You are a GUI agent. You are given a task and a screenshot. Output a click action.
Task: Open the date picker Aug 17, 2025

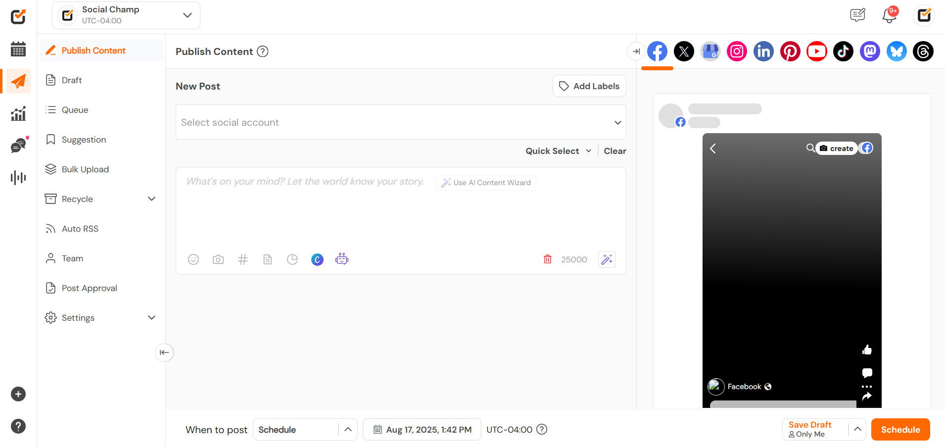(x=422, y=430)
